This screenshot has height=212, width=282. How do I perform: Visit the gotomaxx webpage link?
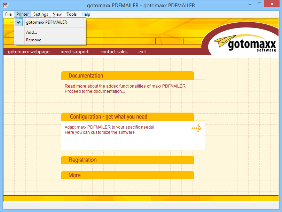click(x=29, y=52)
